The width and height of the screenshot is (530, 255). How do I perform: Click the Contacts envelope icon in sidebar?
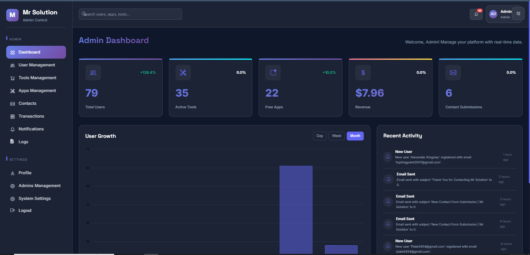[12, 104]
